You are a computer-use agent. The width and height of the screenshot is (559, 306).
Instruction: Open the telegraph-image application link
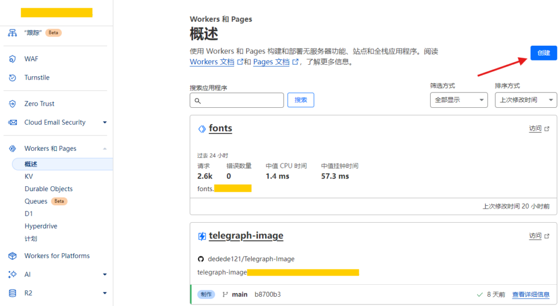click(246, 236)
